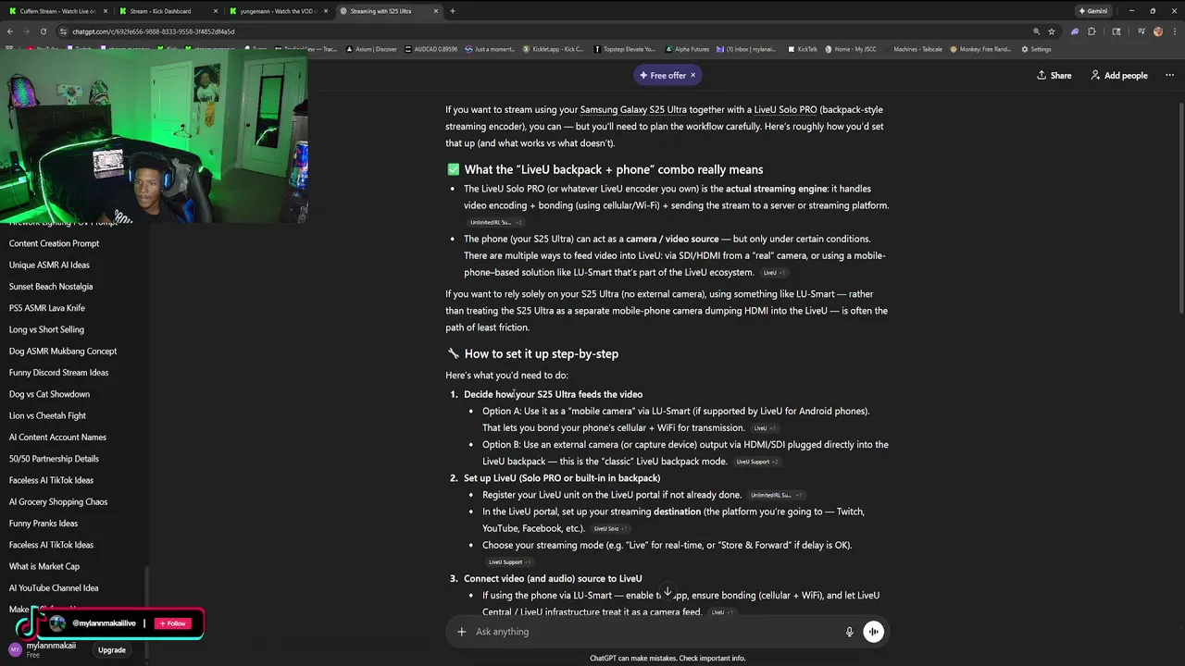Start dictation with the microphone icon
The height and width of the screenshot is (666, 1185).
click(849, 632)
